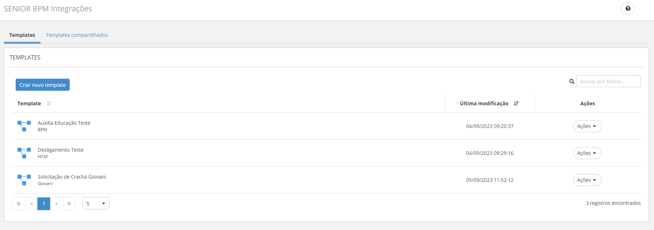The image size is (654, 230).
Task: Open the help question mark icon
Action: coord(628,9)
